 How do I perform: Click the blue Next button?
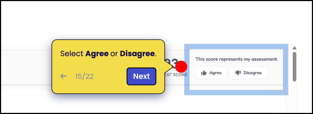pos(141,76)
